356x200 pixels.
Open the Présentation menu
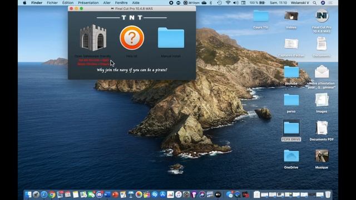click(88, 3)
